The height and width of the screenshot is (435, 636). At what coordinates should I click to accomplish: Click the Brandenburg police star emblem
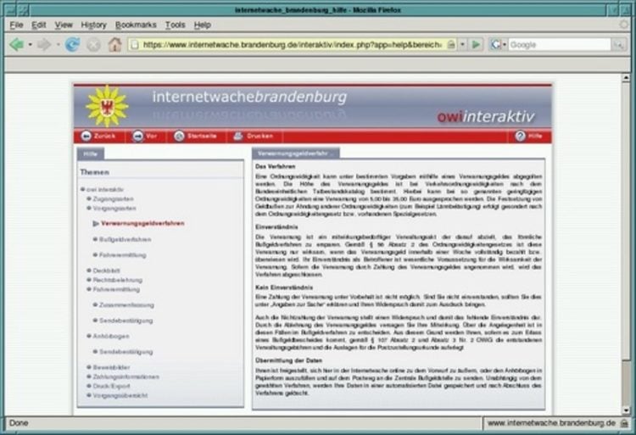click(107, 106)
